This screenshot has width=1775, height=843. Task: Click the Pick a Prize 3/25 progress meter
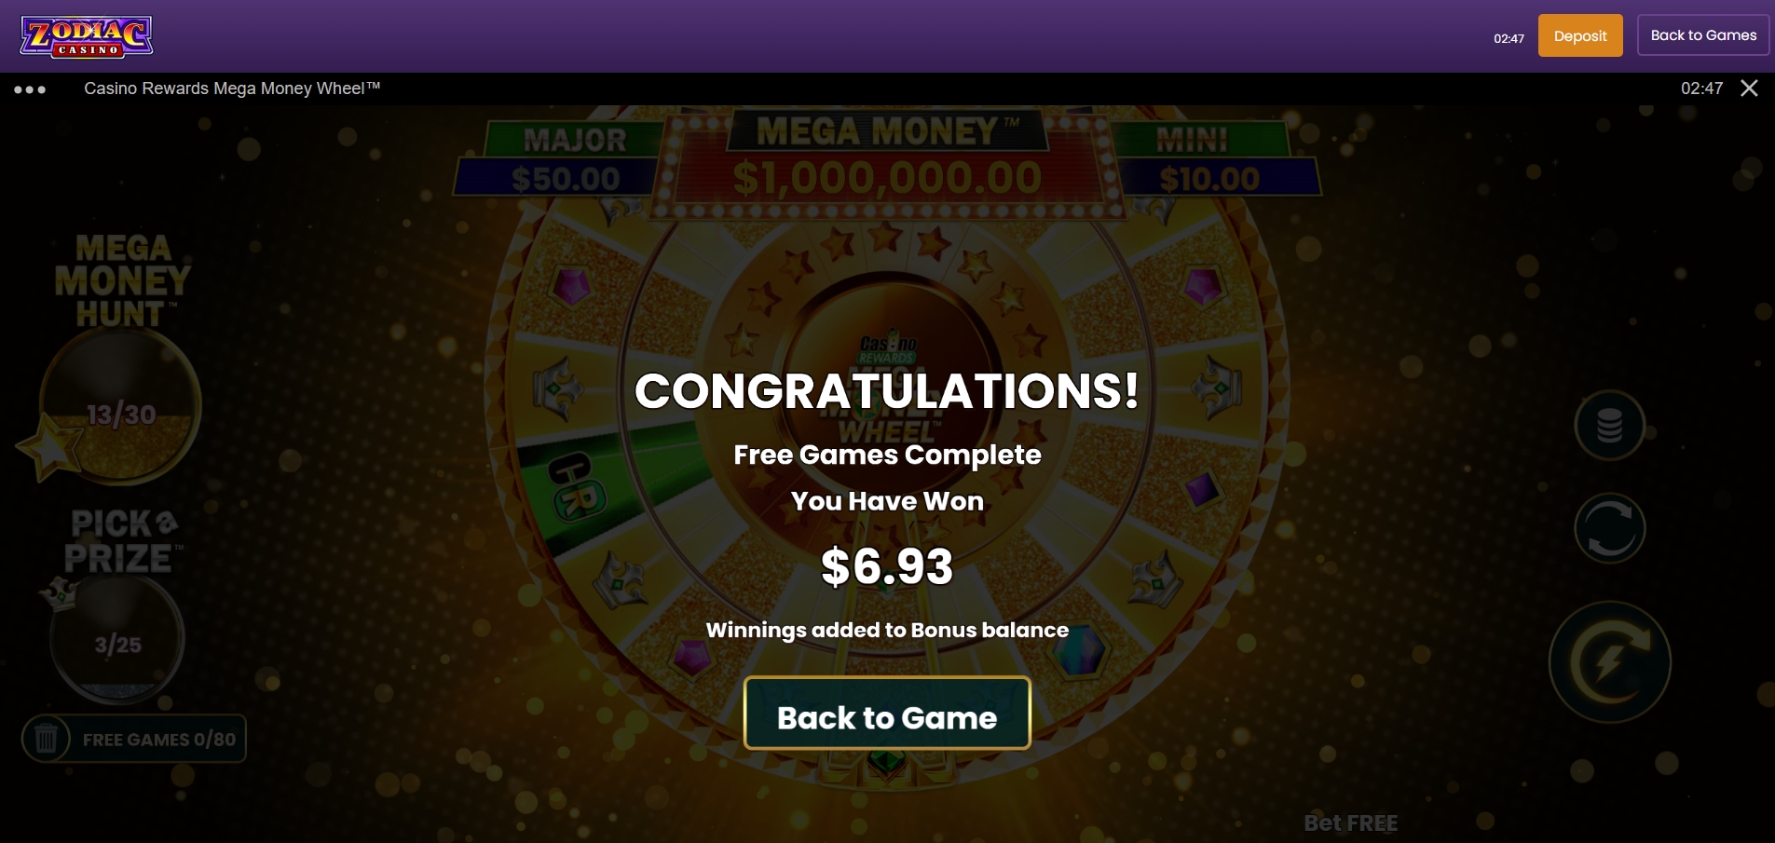point(117,639)
